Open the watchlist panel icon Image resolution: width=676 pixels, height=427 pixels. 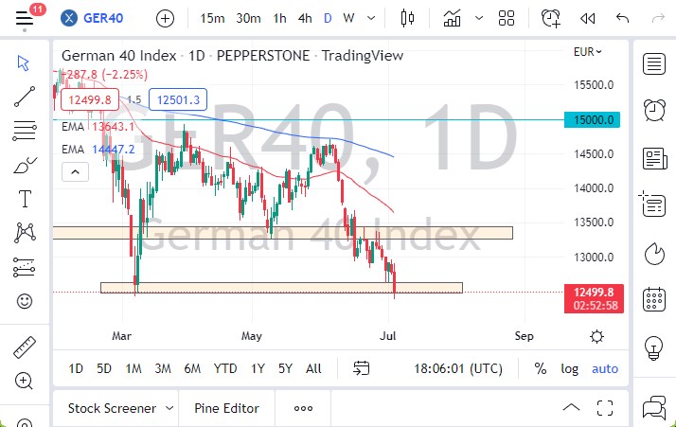[x=653, y=63]
